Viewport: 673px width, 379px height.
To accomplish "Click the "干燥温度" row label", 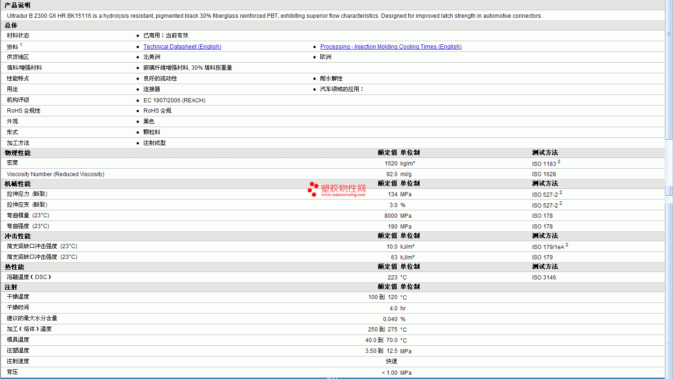I will 18,297.
